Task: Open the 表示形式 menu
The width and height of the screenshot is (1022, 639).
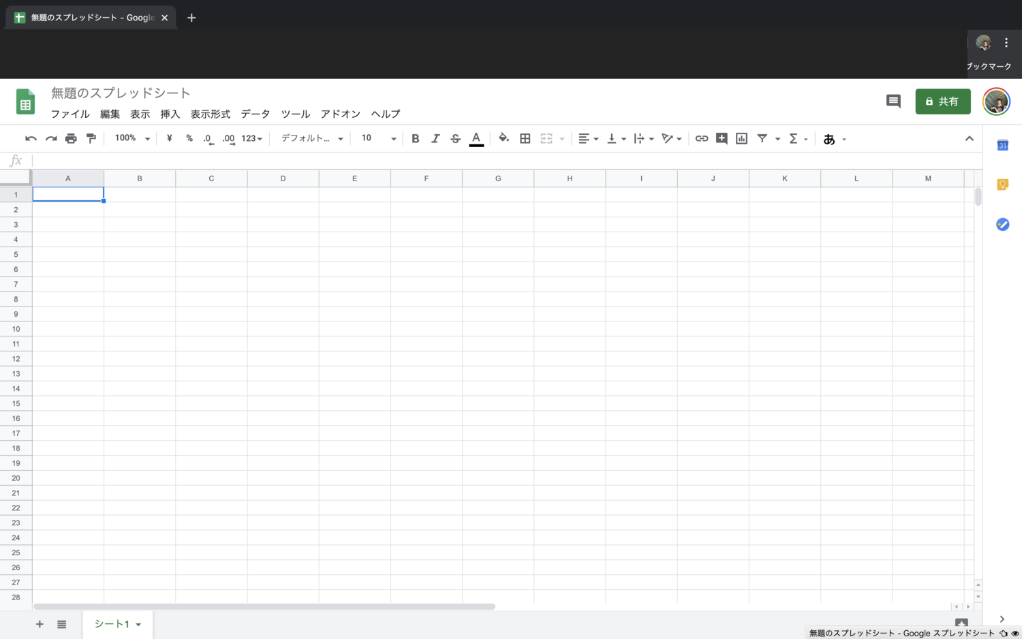Action: tap(210, 114)
